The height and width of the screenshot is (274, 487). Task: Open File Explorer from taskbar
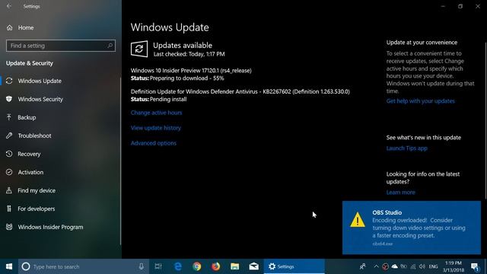[235, 266]
